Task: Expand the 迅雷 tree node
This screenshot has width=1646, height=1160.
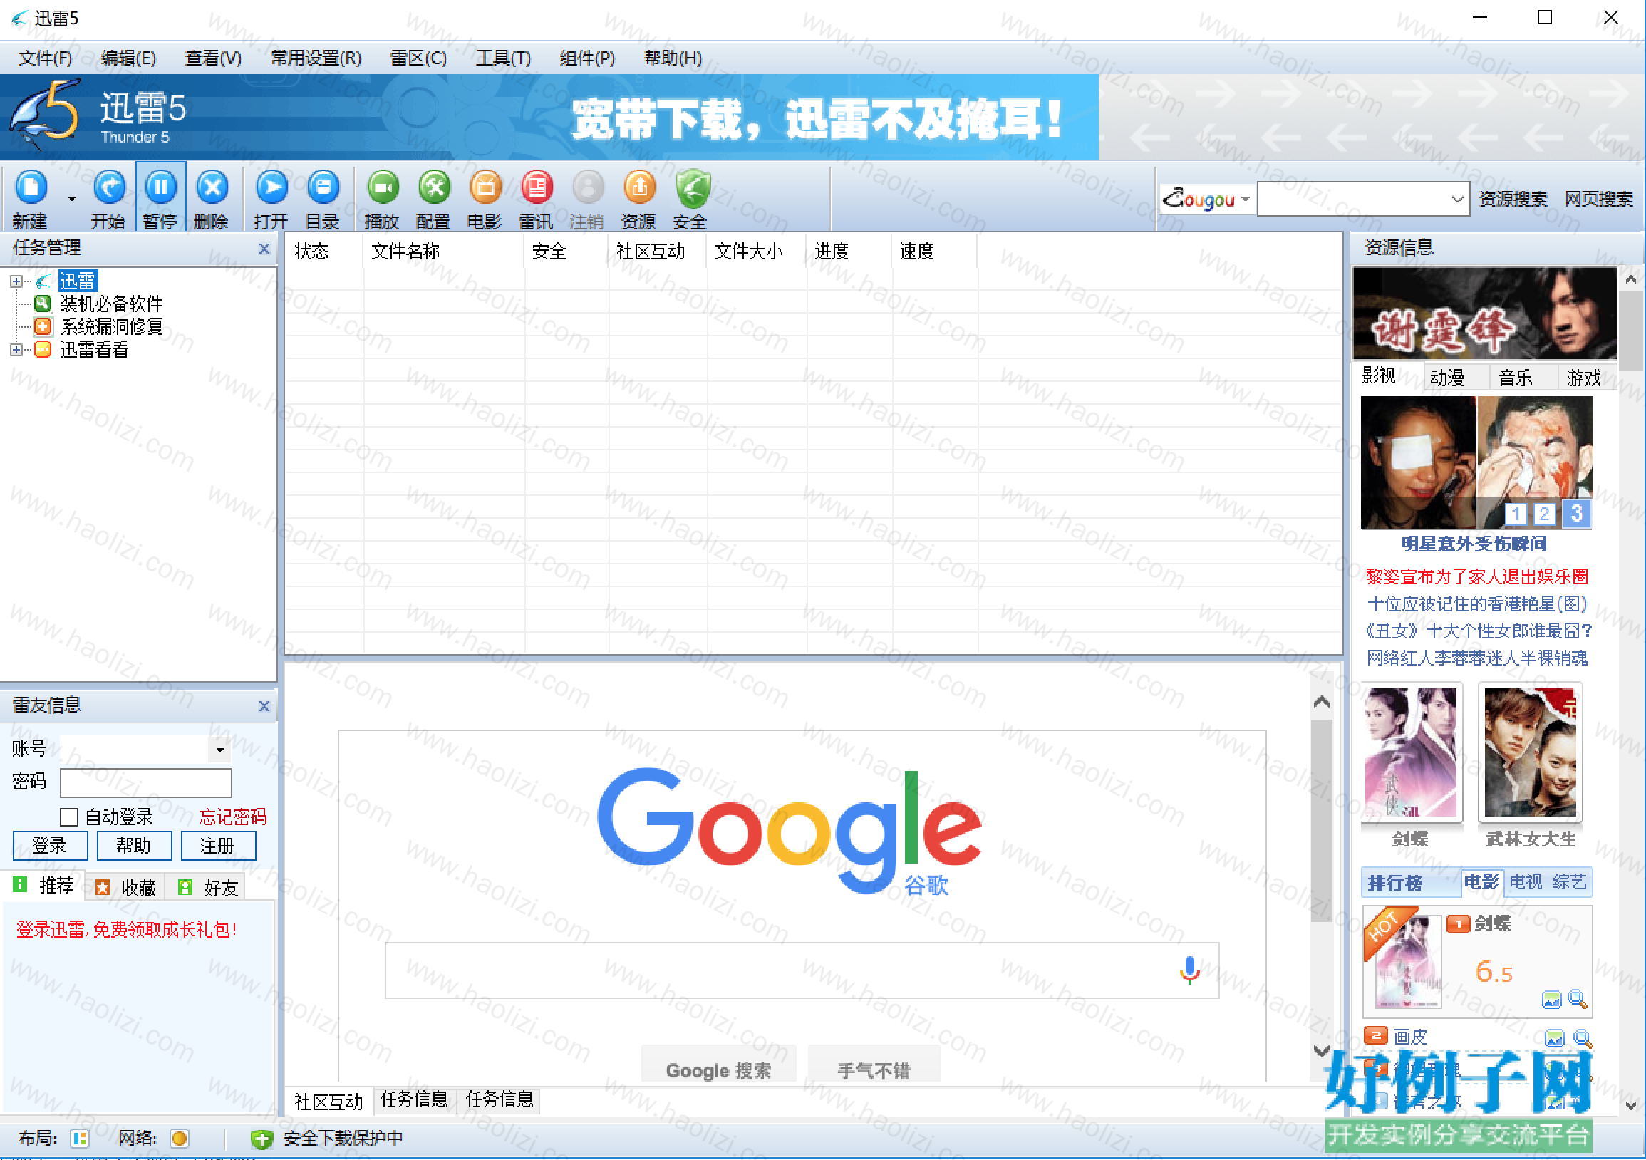Action: (x=16, y=281)
